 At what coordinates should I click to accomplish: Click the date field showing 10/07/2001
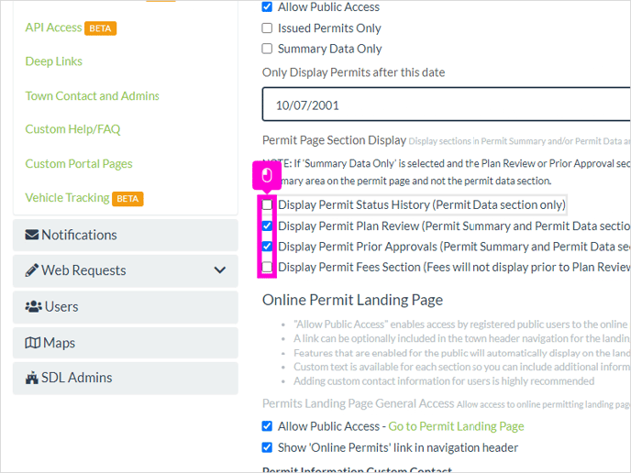[447, 104]
